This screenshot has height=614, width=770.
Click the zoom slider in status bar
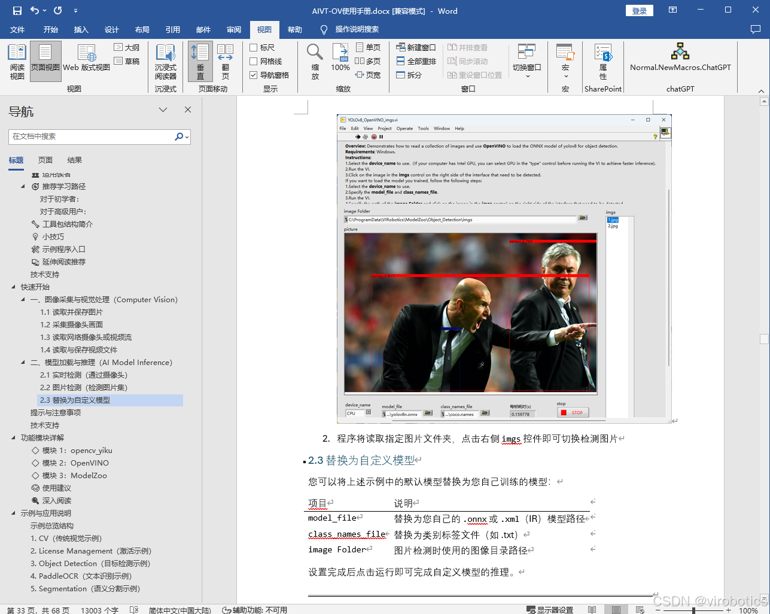coord(693,610)
